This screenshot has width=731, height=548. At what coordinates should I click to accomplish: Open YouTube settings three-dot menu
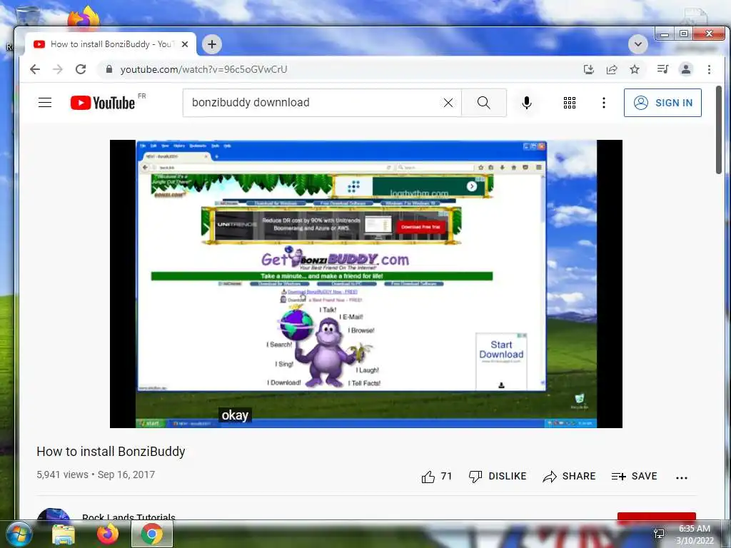coord(604,103)
